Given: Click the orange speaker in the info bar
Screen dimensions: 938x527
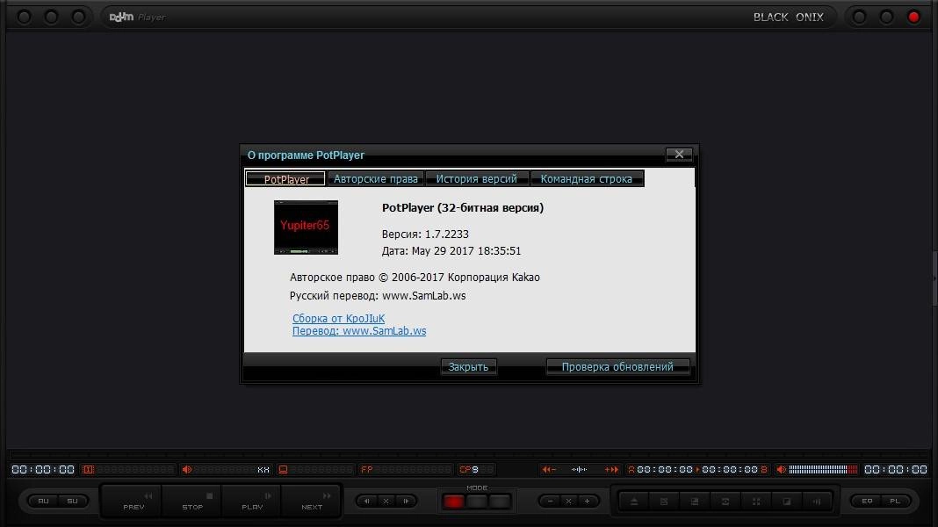Looking at the screenshot, I should 187,470.
